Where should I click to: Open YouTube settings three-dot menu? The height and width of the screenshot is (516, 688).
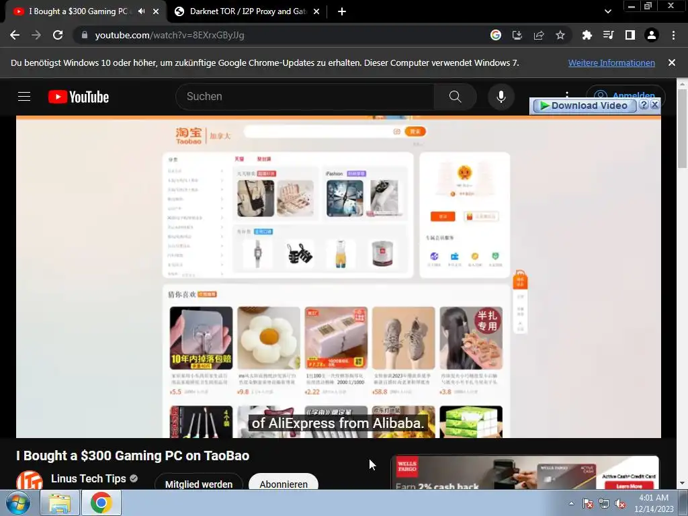coord(567,94)
